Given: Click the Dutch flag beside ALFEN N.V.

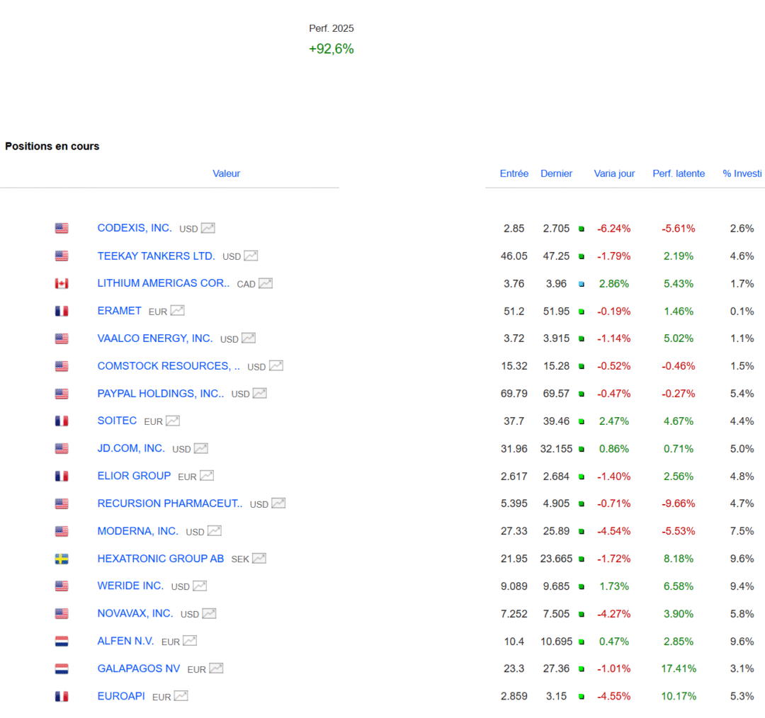Looking at the screenshot, I should 62,641.
